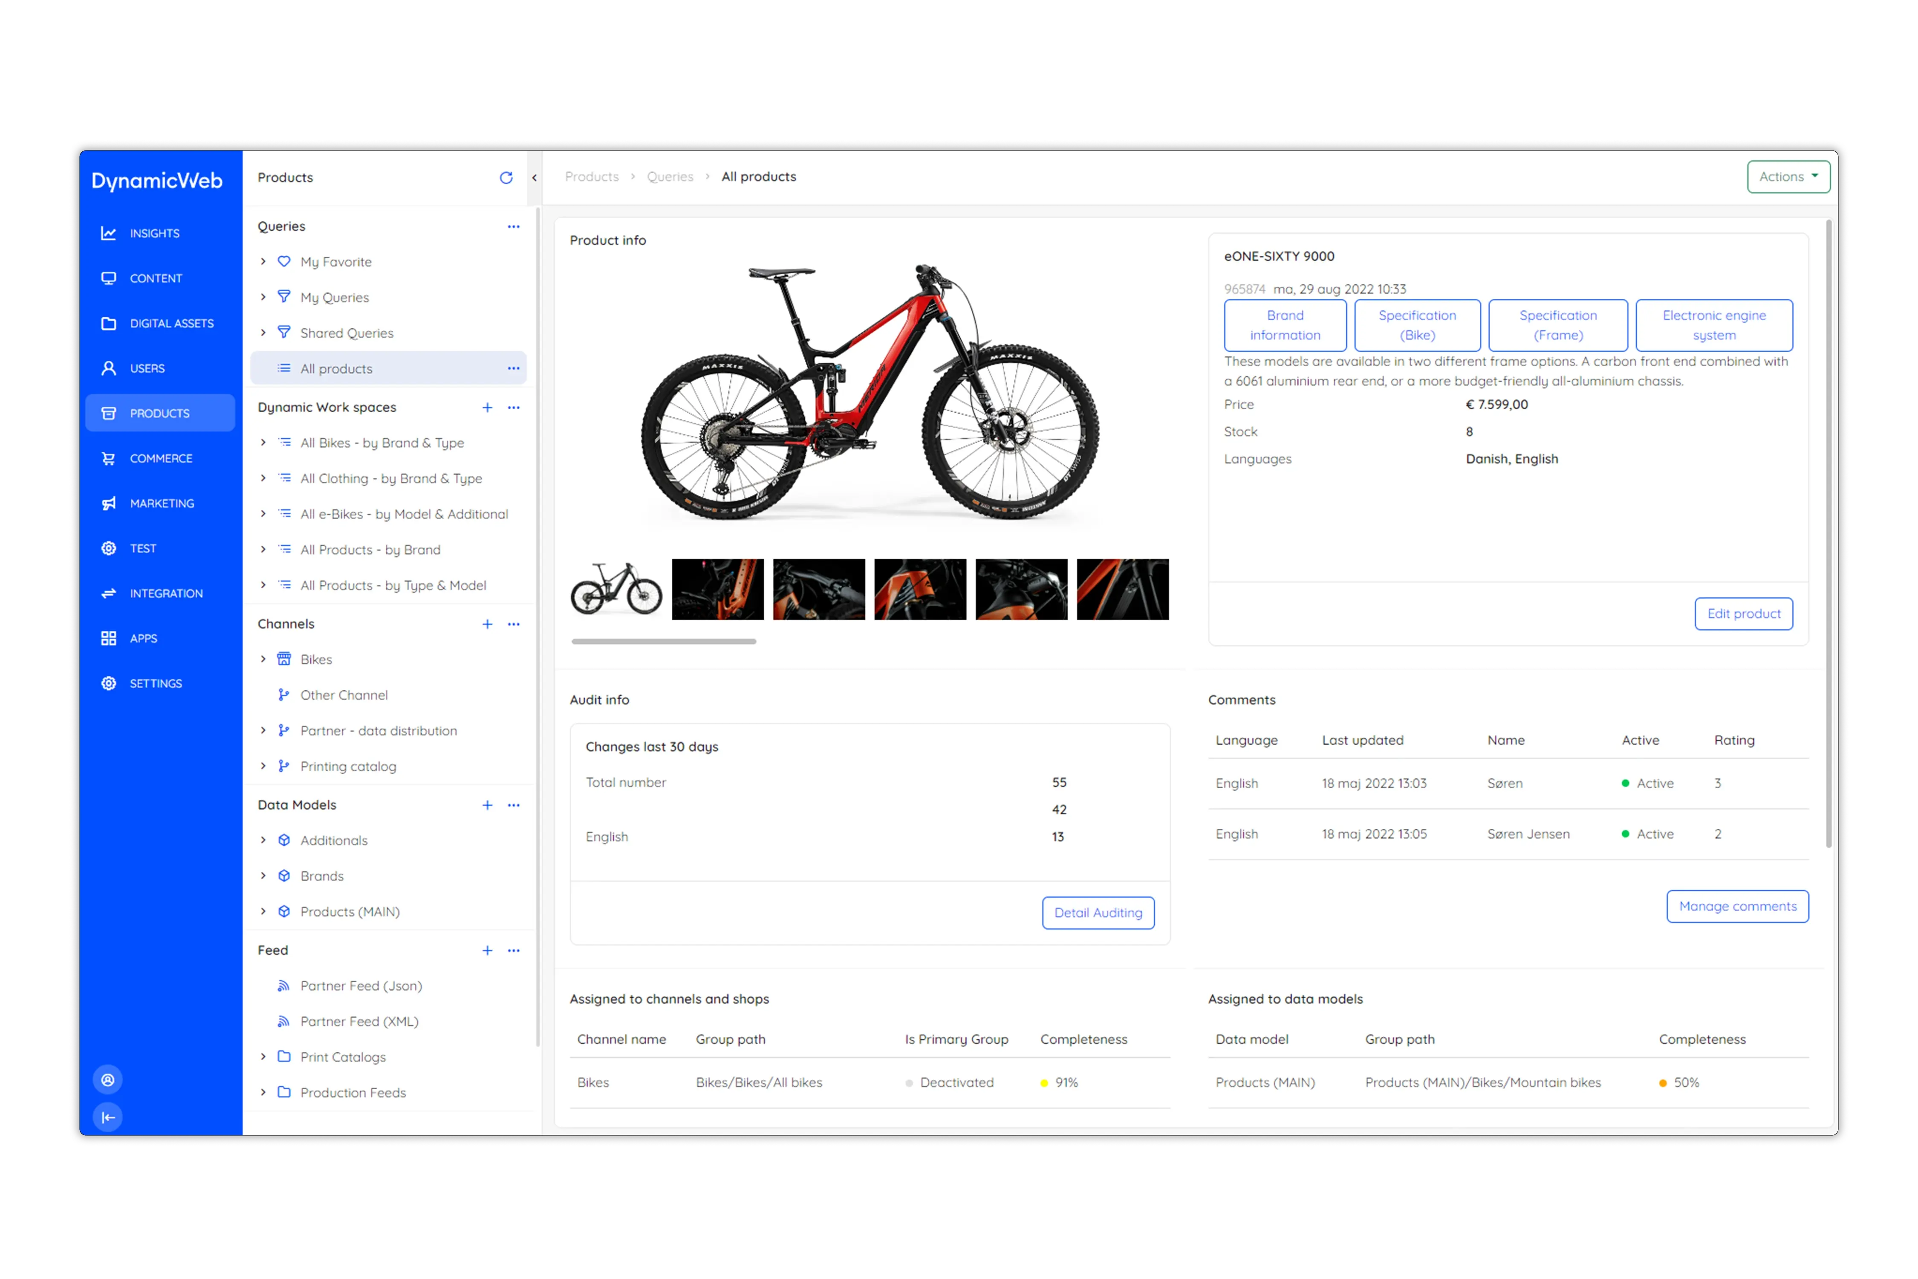The width and height of the screenshot is (1918, 1279).
Task: Open the Users section
Action: click(x=147, y=368)
